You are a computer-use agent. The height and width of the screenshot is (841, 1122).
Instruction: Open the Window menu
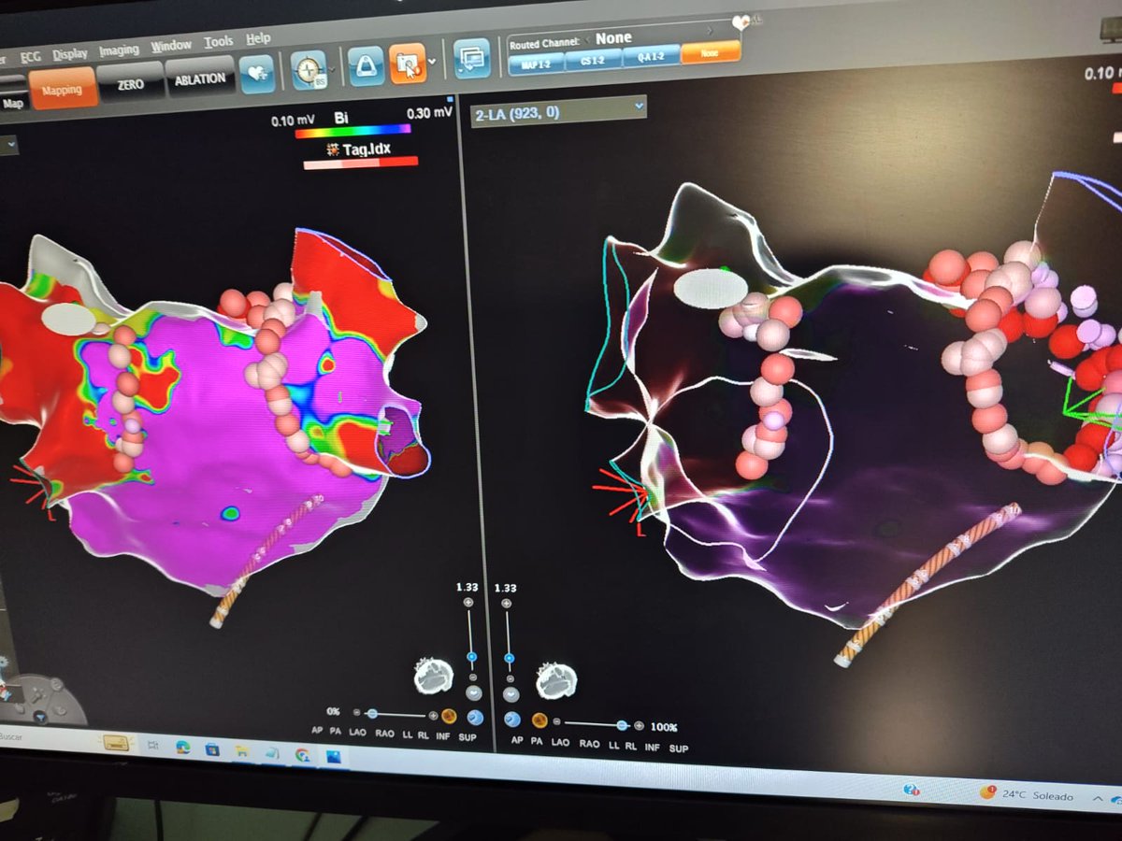tap(171, 45)
